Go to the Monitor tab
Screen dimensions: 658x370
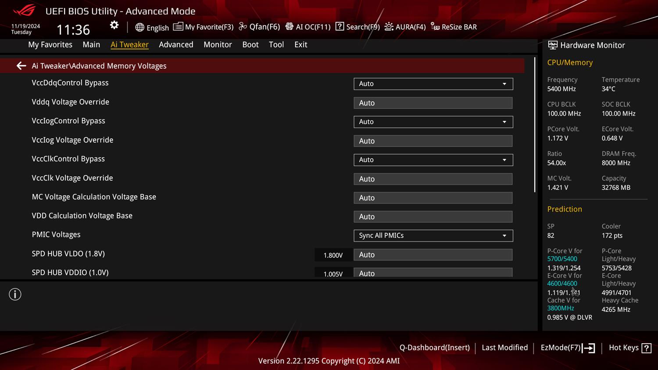click(x=218, y=45)
